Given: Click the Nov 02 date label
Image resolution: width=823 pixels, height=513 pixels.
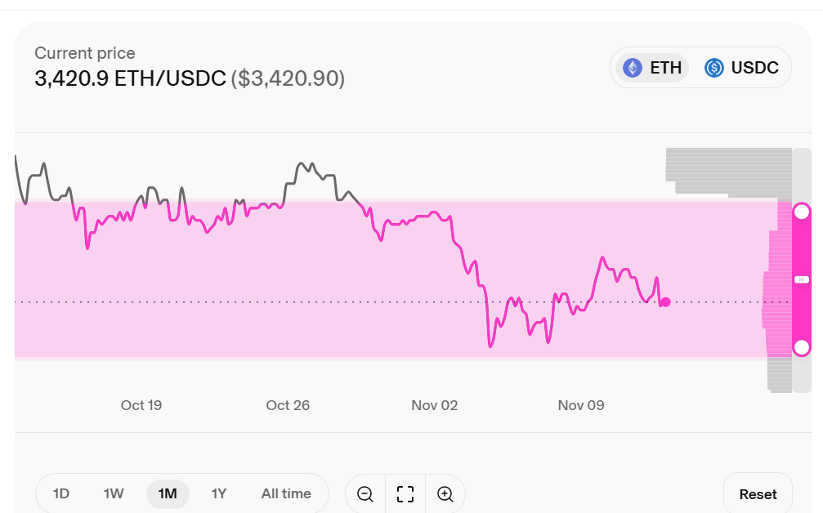Looking at the screenshot, I should [435, 405].
